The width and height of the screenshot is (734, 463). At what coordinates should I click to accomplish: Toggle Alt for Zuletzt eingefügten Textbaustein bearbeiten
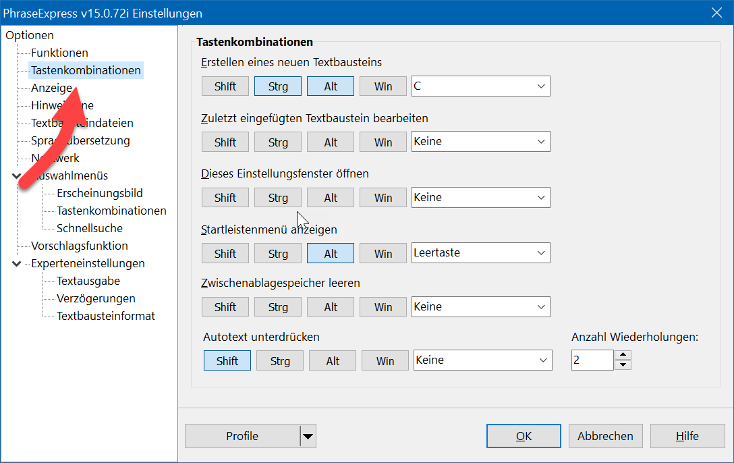tap(331, 142)
